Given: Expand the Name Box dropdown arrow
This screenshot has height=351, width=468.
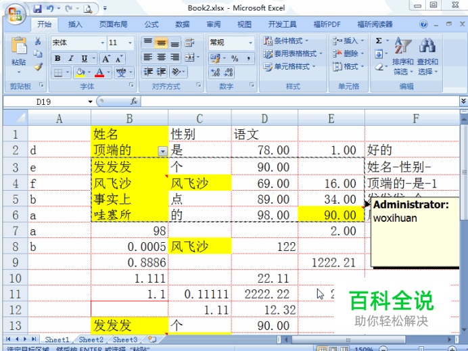Looking at the screenshot, I should coord(90,101).
